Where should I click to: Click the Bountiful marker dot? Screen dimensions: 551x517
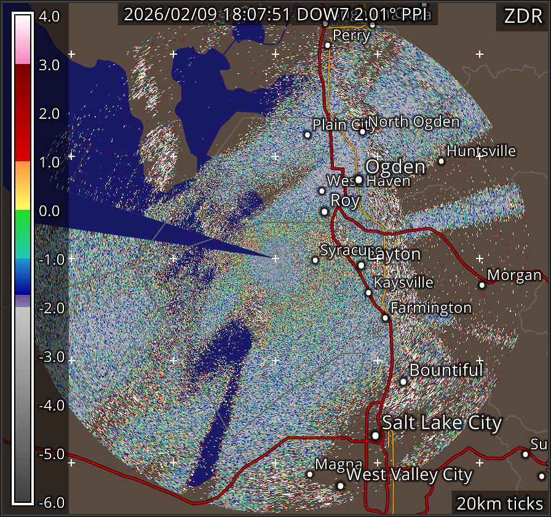click(403, 382)
